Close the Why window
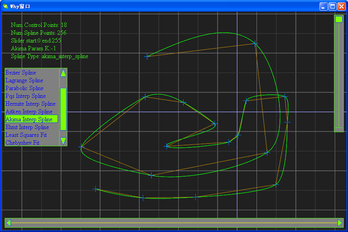 pos(341,7)
